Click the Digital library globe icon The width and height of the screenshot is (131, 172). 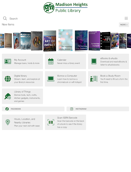(x=8, y=79)
